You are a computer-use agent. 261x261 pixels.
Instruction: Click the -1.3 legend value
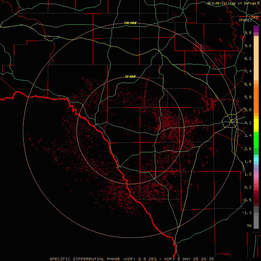tap(247, 213)
